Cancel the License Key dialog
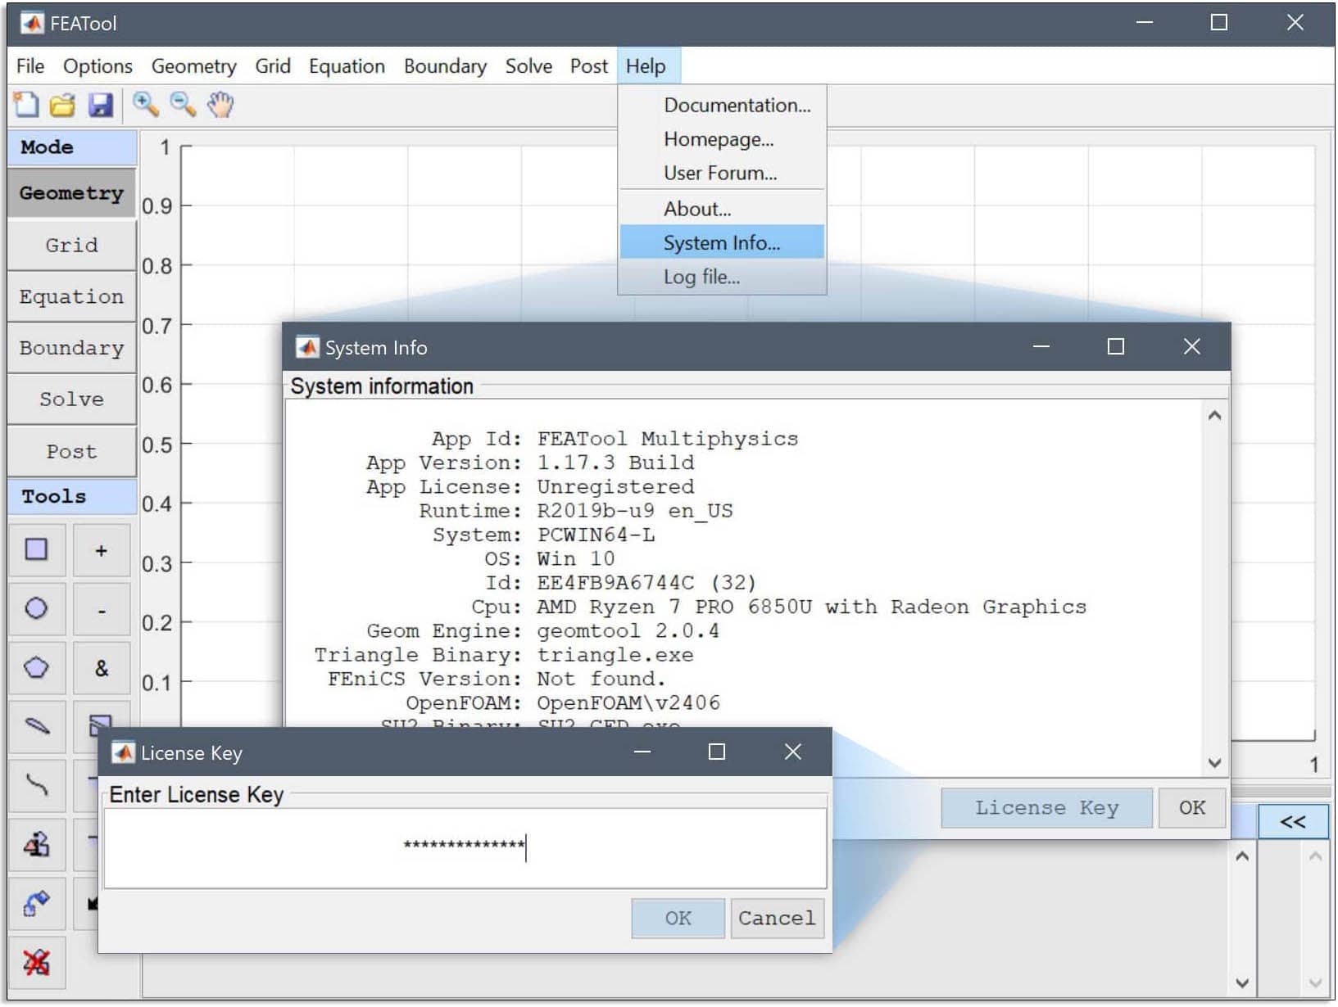1338x1007 pixels. click(x=777, y=919)
